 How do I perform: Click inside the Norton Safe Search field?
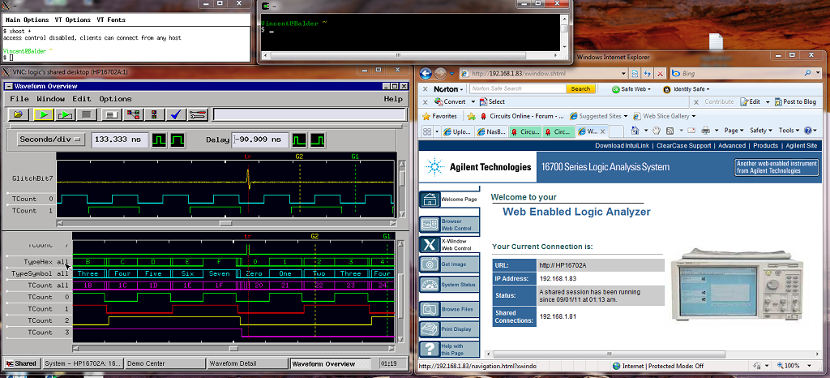(517, 89)
